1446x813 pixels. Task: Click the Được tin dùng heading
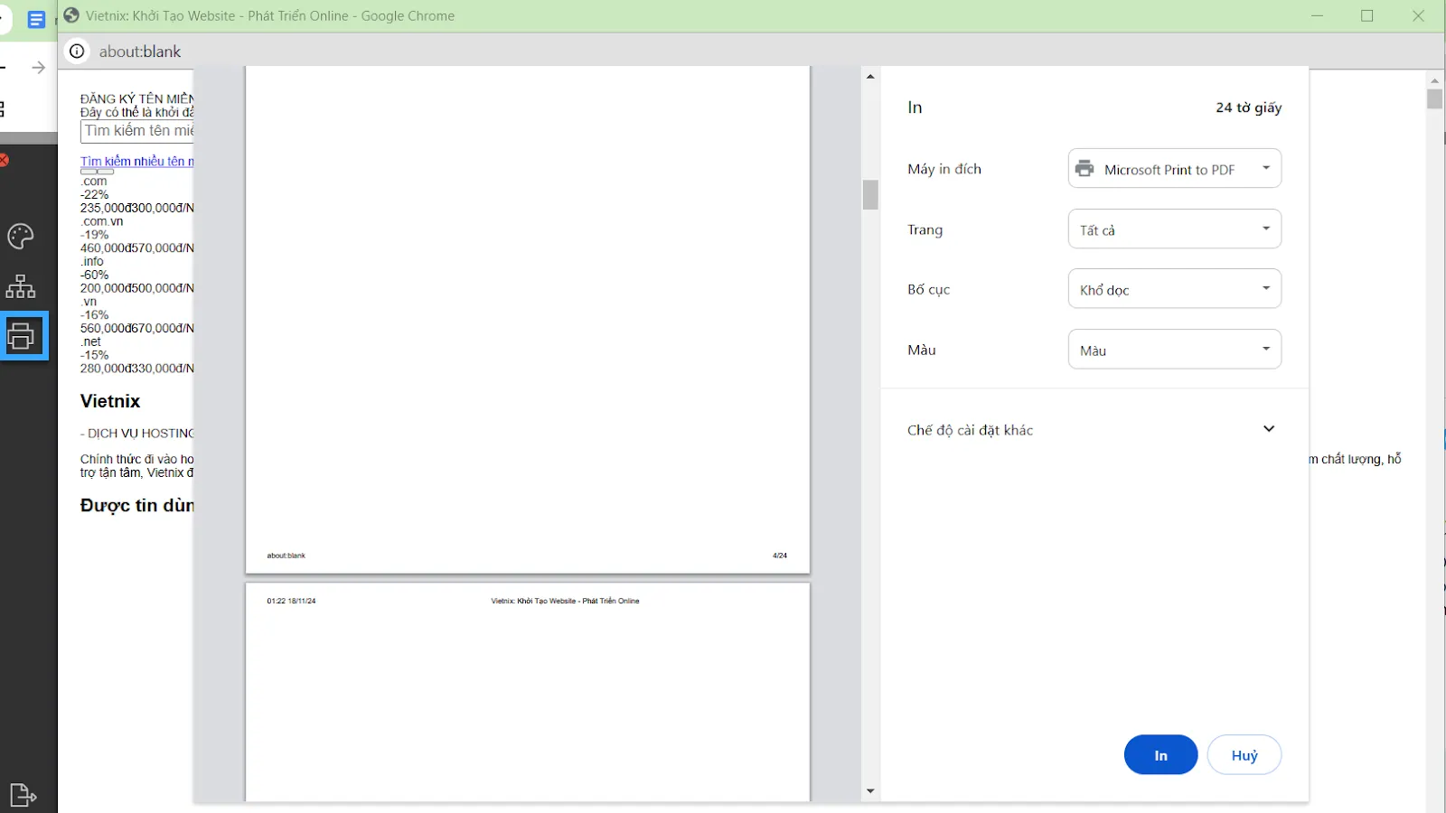137,506
